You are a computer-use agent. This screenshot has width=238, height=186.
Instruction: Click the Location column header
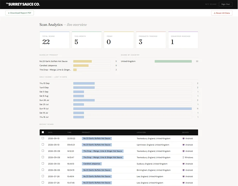tap(141, 133)
